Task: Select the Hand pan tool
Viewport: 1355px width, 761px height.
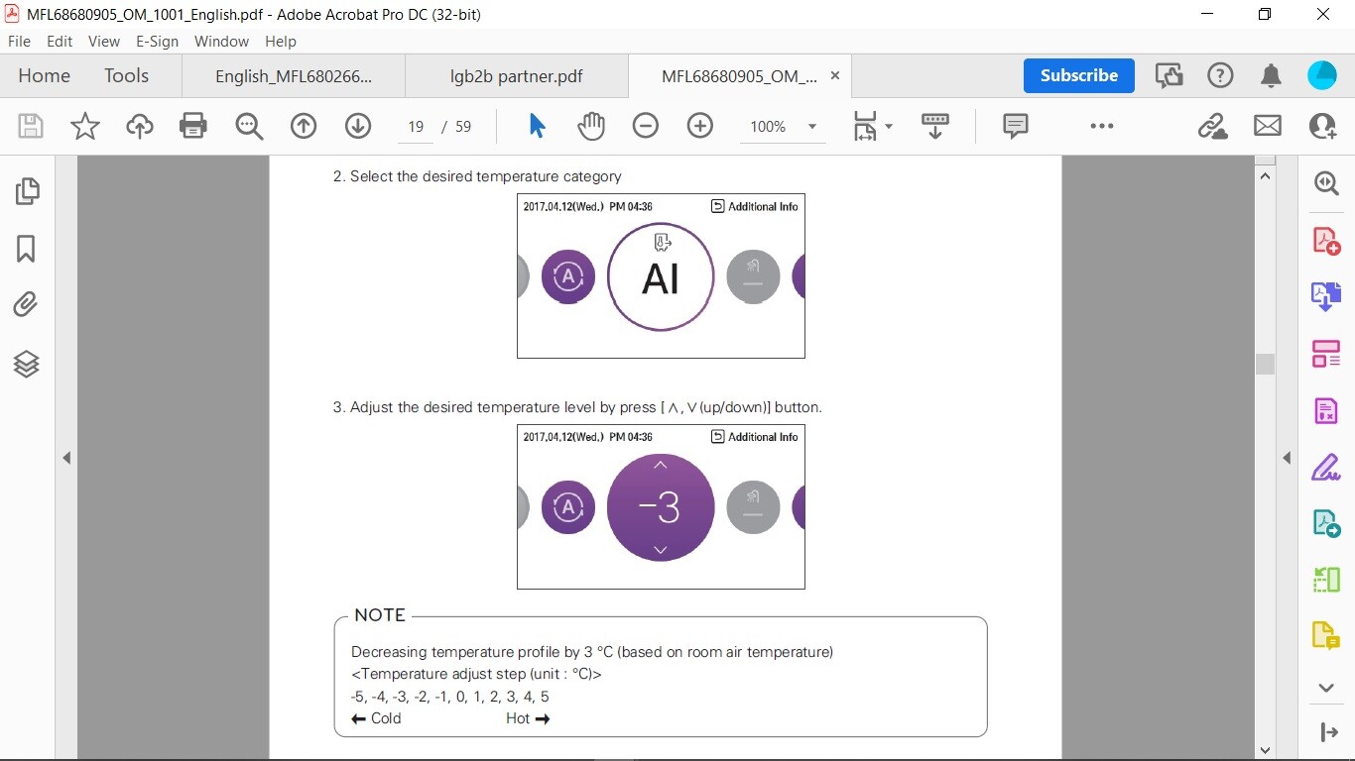Action: pos(591,126)
